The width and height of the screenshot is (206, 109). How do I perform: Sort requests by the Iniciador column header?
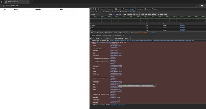(x=193, y=24)
